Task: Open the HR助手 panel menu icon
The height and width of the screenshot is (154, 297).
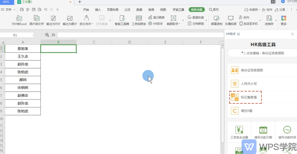Action: [292, 34]
